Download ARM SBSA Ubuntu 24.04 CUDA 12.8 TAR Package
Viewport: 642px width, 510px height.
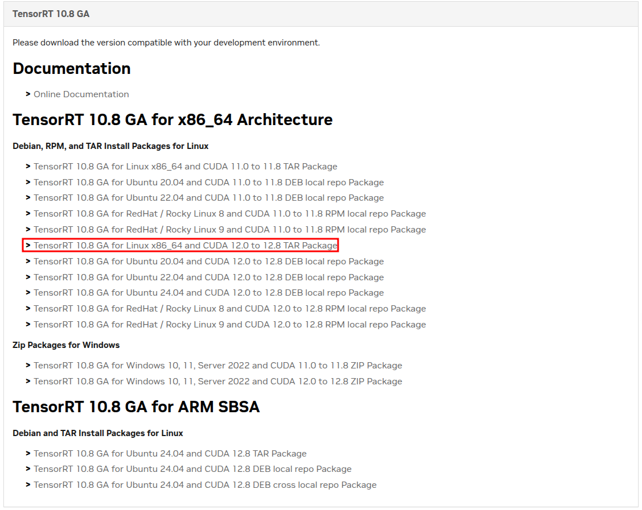point(170,454)
